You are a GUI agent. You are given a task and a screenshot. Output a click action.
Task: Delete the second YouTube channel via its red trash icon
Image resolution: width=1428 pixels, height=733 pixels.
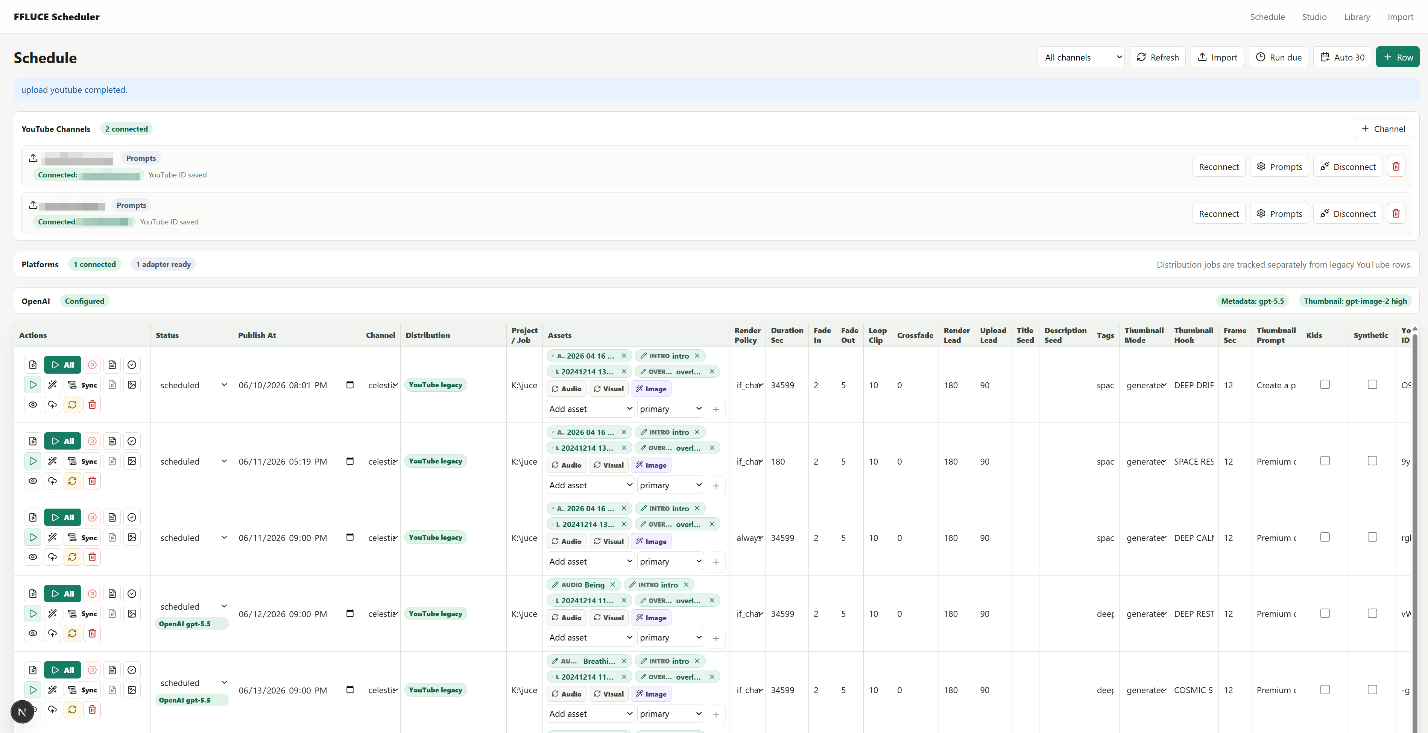point(1396,214)
